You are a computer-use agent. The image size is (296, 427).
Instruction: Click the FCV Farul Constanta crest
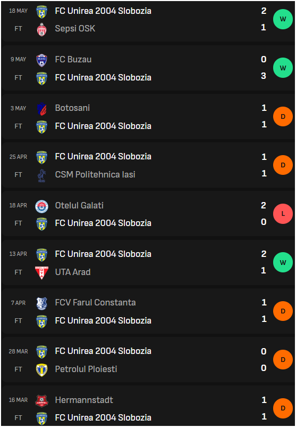41,303
